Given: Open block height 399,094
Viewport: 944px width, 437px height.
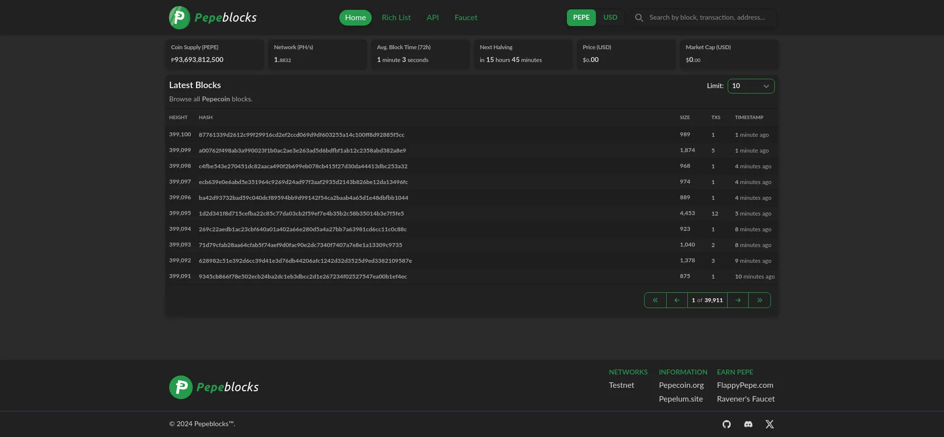Looking at the screenshot, I should (x=180, y=229).
